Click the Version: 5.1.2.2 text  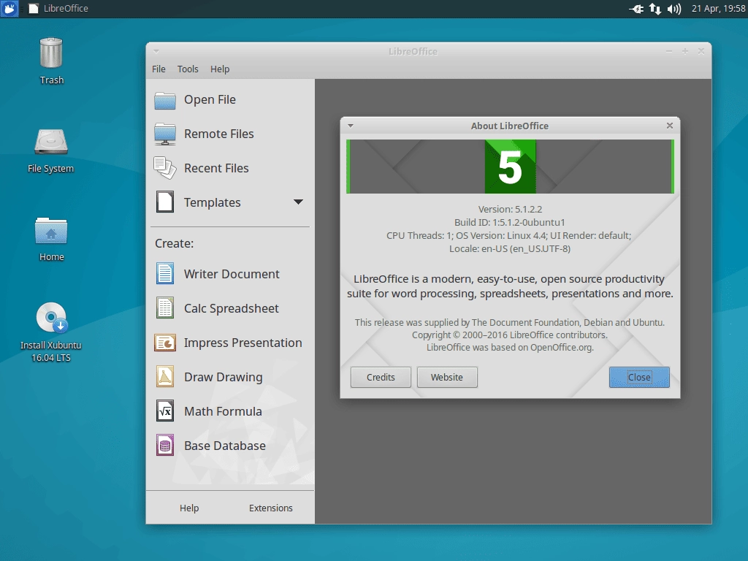coord(510,210)
